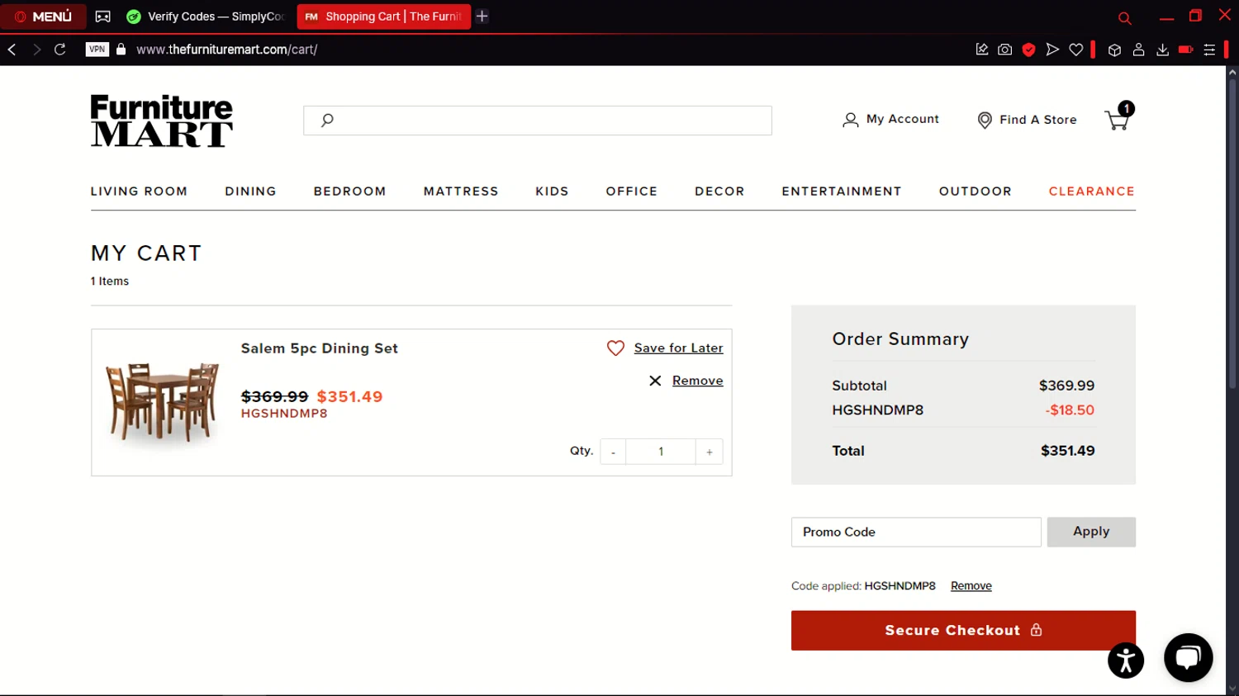Increase quantity with the plus button
This screenshot has height=696, width=1239.
point(710,452)
